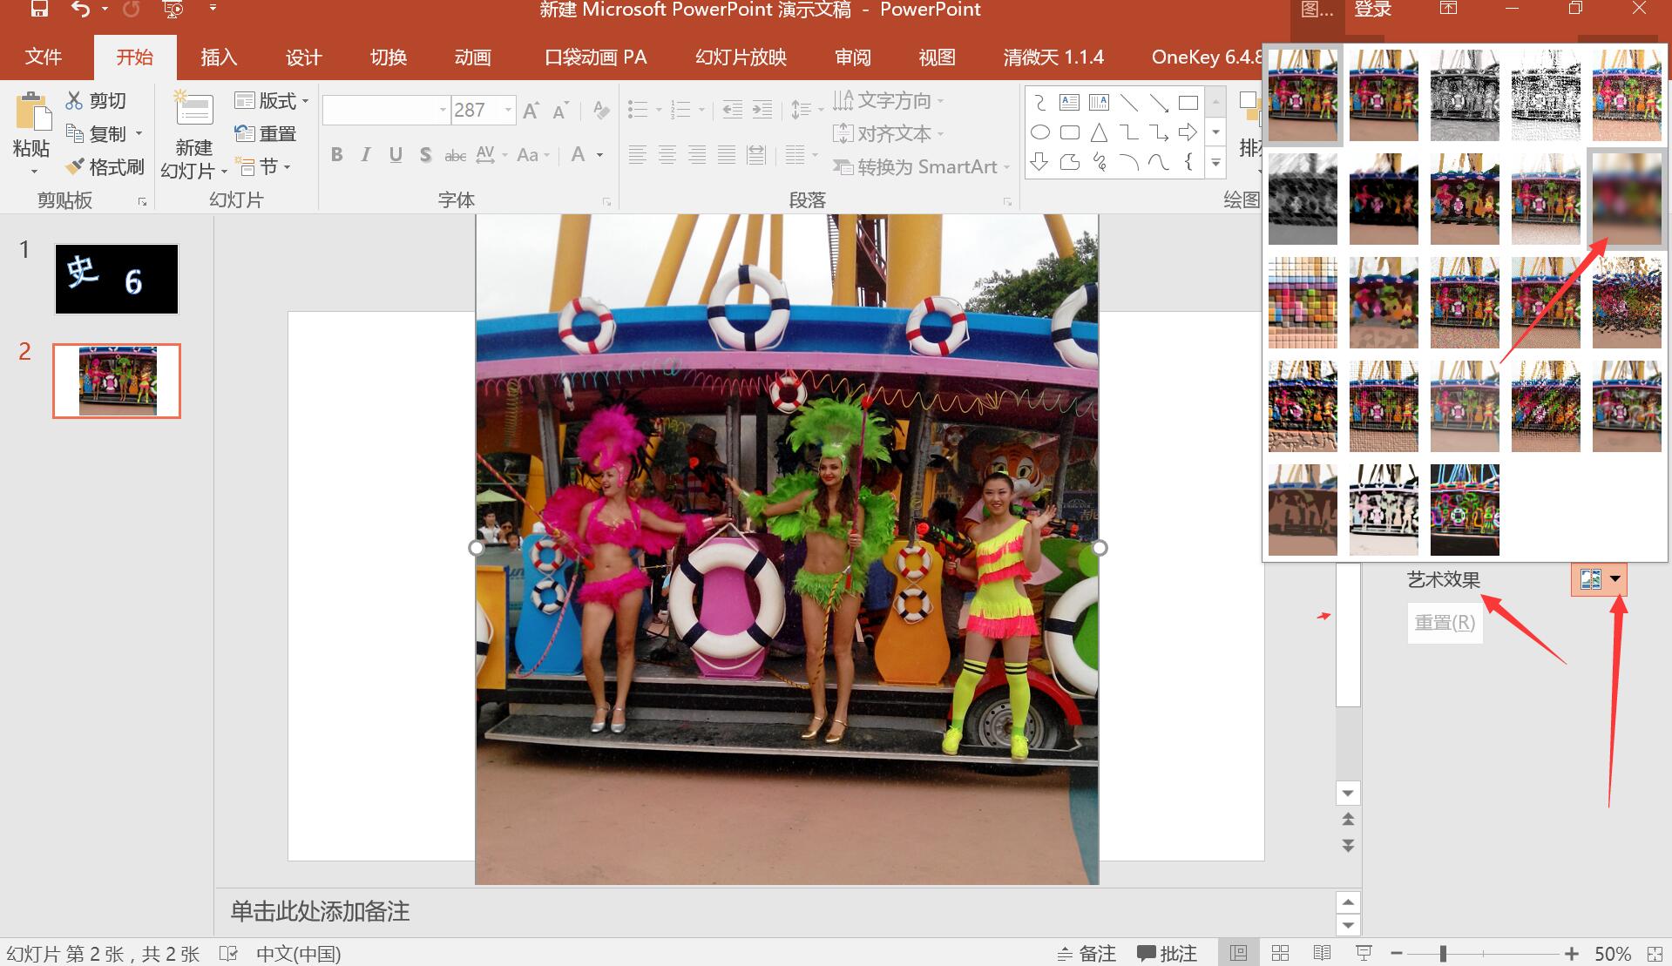The height and width of the screenshot is (966, 1672).
Task: Pick the Arrow line shape
Action: pyautogui.click(x=1159, y=103)
